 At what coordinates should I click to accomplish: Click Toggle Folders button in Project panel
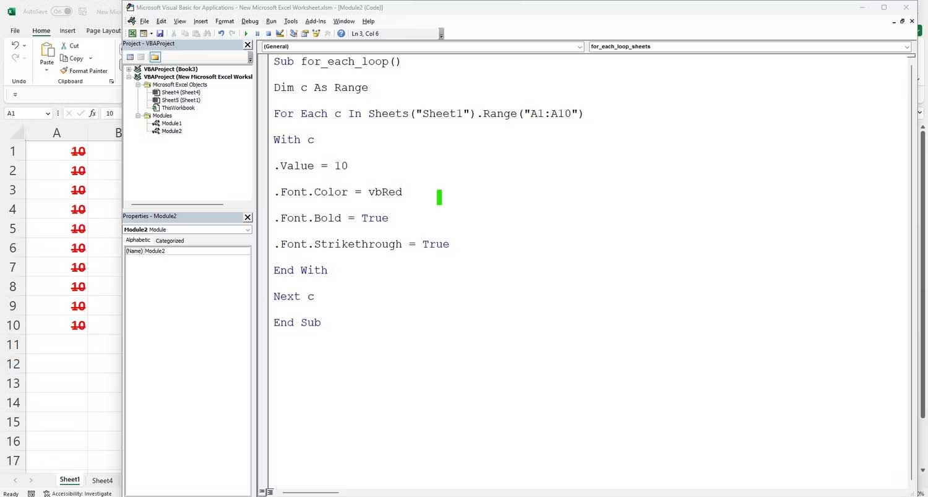point(155,57)
